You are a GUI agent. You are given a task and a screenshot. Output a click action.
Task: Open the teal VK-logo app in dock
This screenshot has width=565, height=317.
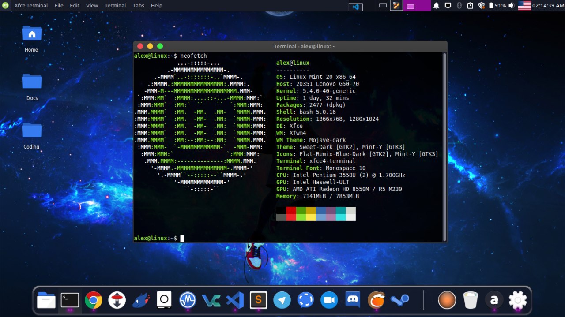point(211,300)
